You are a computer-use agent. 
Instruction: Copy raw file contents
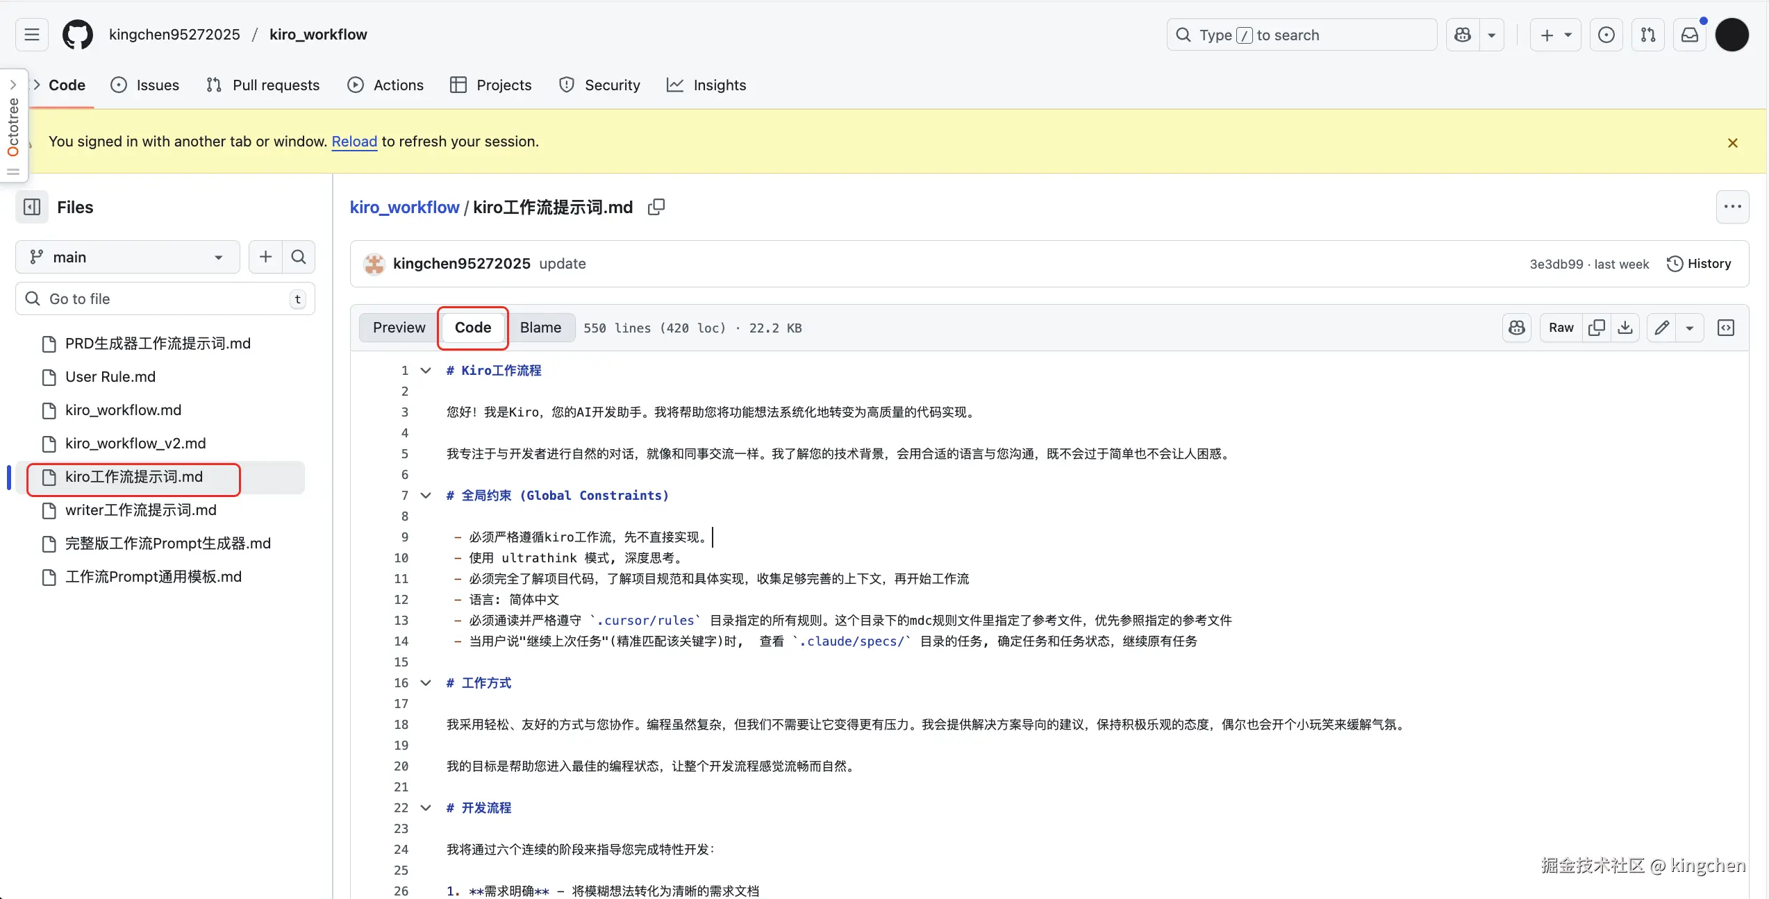click(x=1596, y=328)
